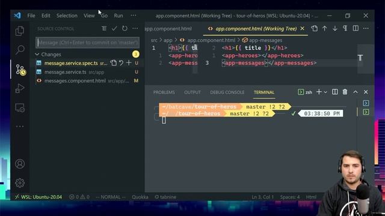Toggle view as tree in Source Control

click(x=104, y=29)
